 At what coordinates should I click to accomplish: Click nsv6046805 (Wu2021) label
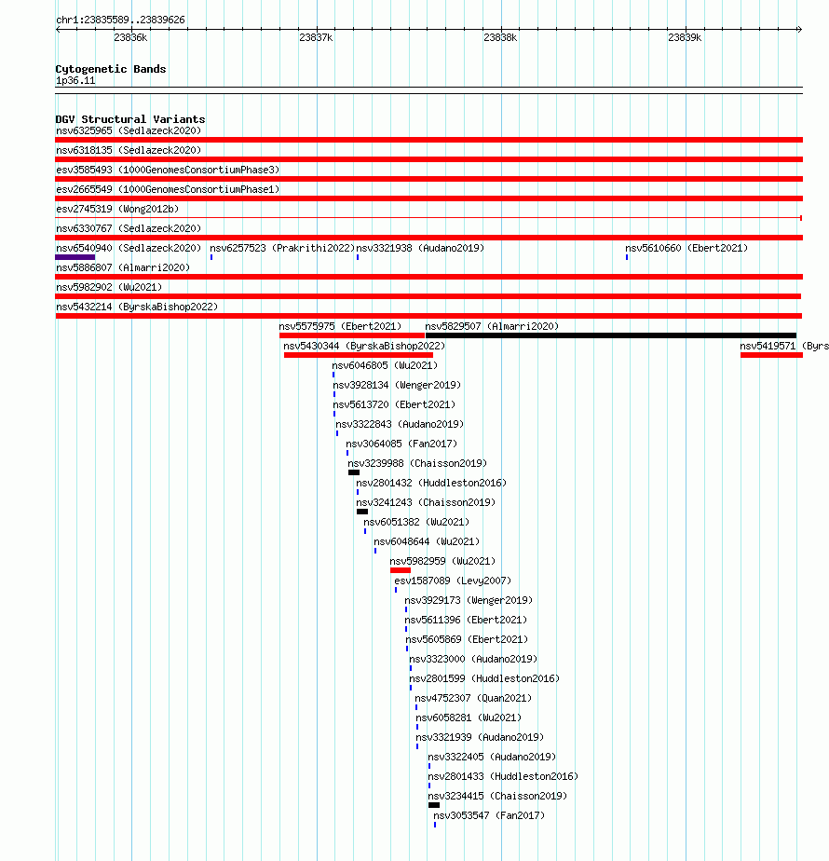coord(385,365)
